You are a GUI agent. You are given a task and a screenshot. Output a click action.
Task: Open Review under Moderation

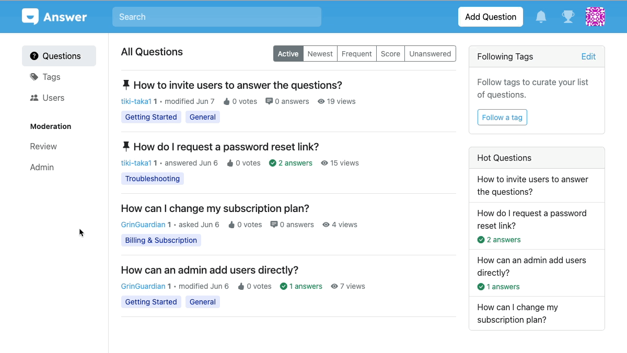(x=43, y=146)
